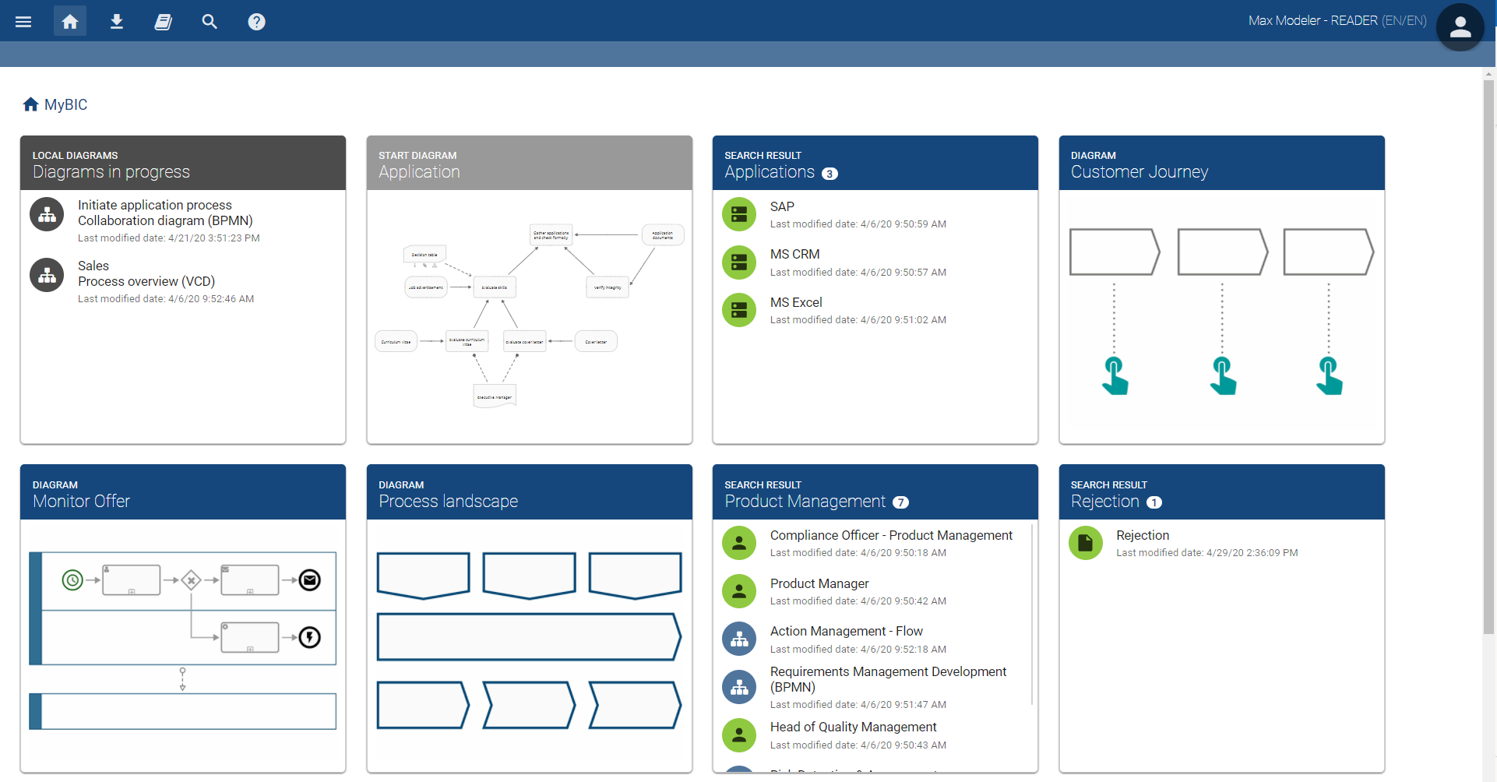Open the import/download section
The height and width of the screenshot is (782, 1497).
[116, 21]
